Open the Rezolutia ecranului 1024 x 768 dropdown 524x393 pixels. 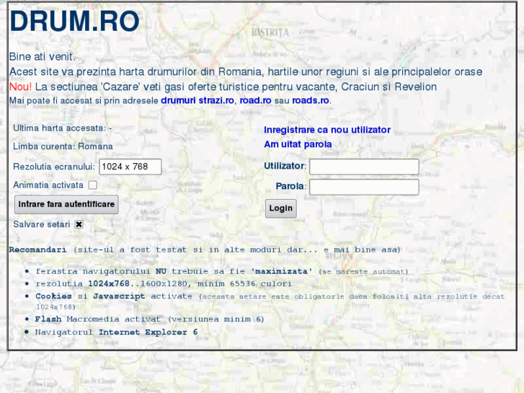pos(130,167)
